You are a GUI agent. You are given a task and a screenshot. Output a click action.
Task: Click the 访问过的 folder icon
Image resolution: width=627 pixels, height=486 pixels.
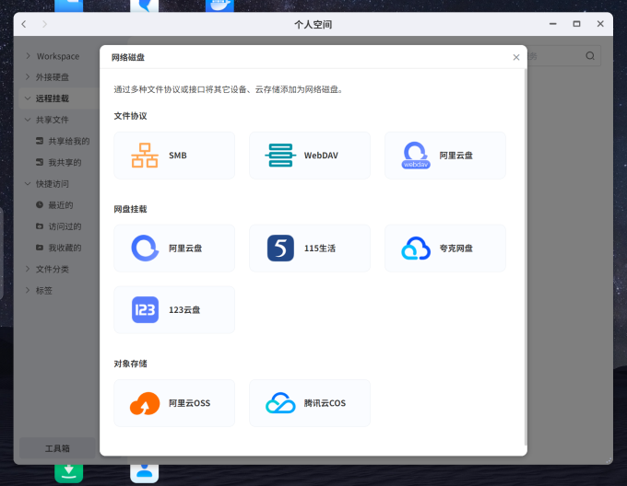40,226
